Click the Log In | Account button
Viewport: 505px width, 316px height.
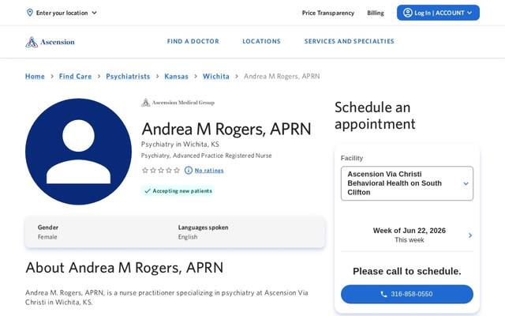(438, 13)
